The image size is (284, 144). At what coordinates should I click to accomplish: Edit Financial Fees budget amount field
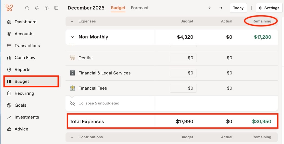[x=183, y=88]
